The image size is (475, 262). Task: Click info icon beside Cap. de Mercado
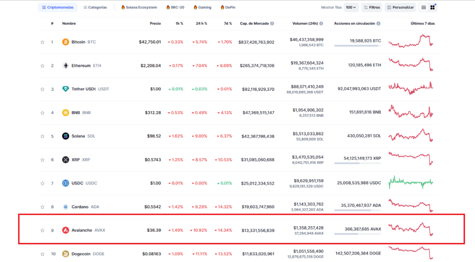pos(272,24)
